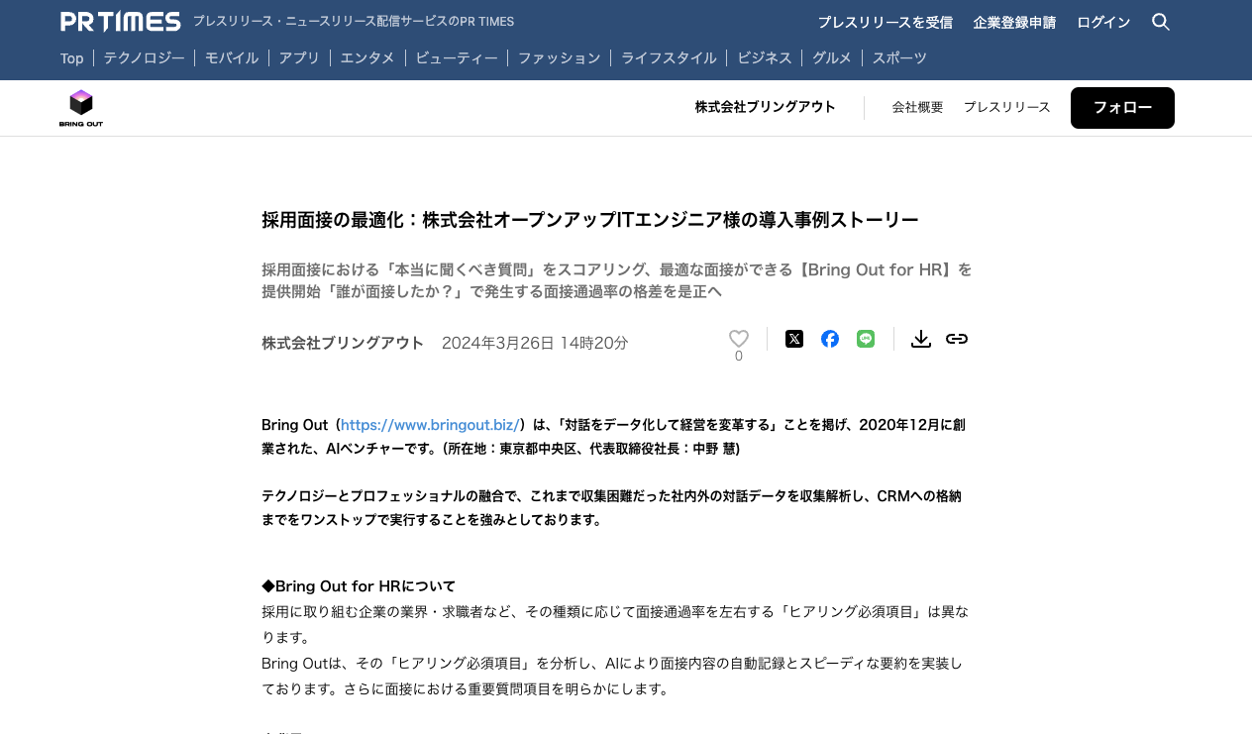
Task: Click the grey article subtitle about Bring Out for HR
Action: tap(617, 280)
